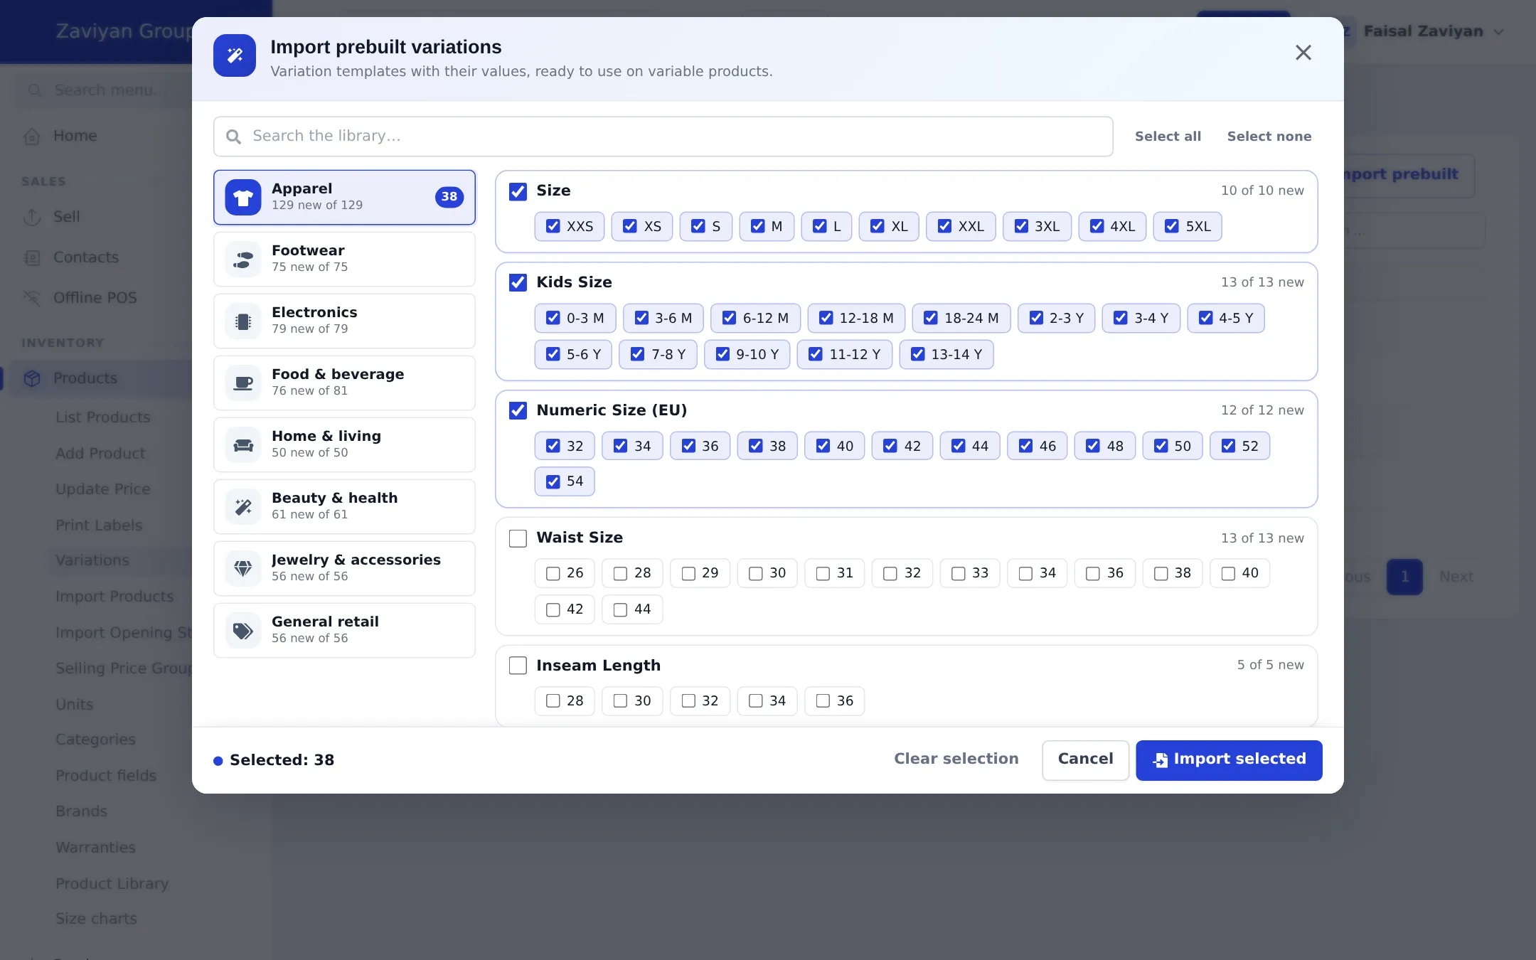Viewport: 1536px width, 960px height.
Task: Click the Home icon in sidebar
Action: (x=32, y=136)
